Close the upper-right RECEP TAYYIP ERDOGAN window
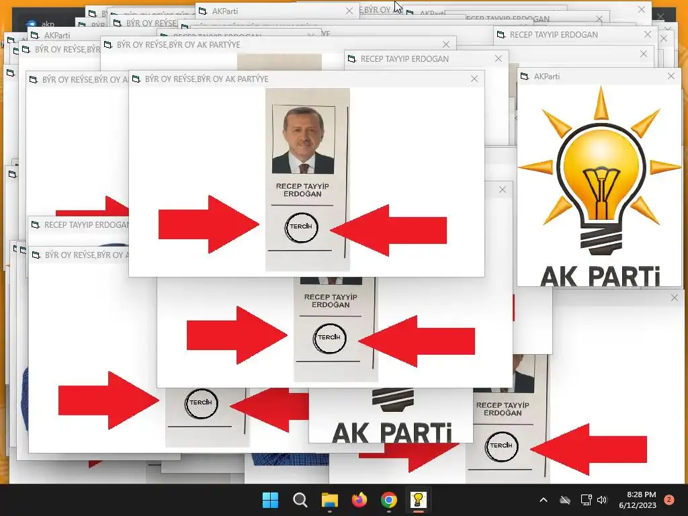Viewport: 688px width, 516px height. 648,34
